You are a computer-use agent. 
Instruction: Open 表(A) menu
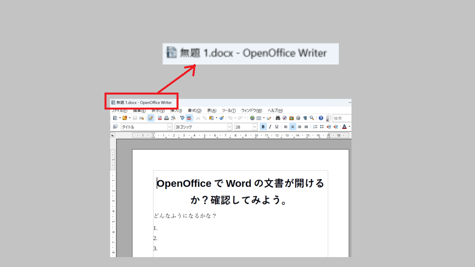click(212, 111)
